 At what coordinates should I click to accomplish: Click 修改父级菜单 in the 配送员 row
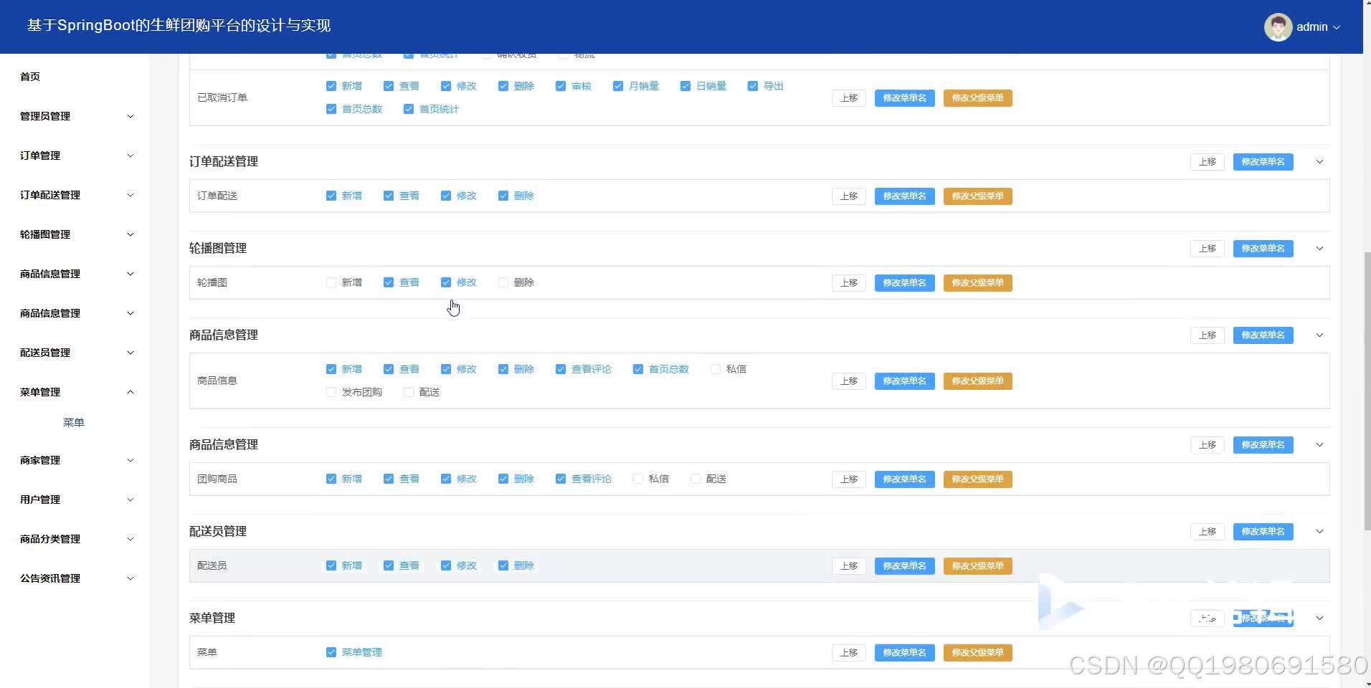[x=977, y=566]
